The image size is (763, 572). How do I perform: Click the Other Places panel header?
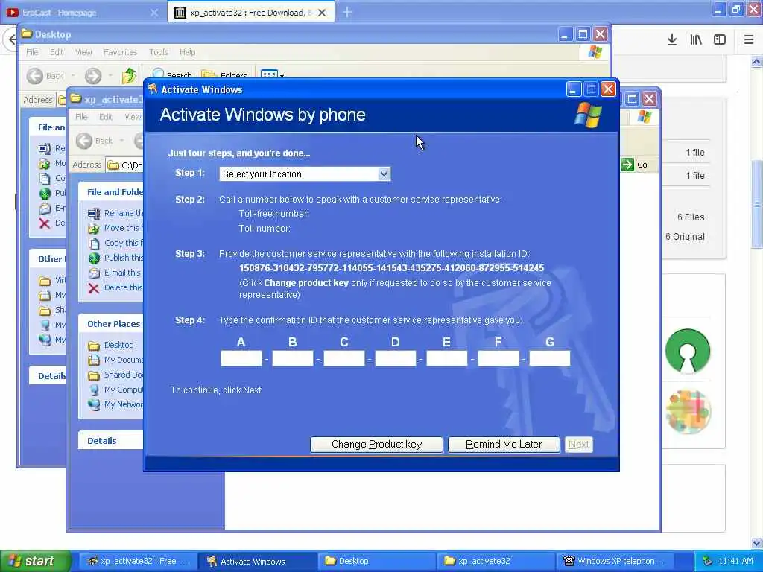(x=111, y=324)
